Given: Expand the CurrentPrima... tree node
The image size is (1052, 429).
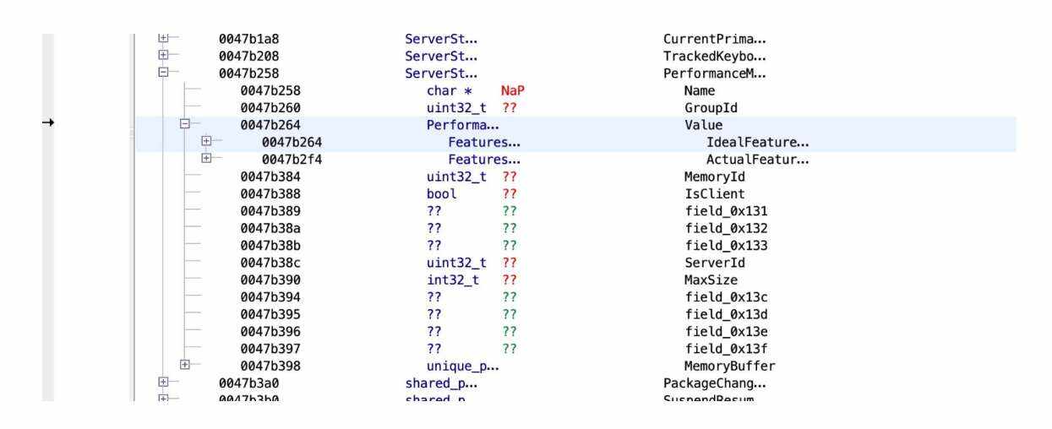Looking at the screenshot, I should click(164, 39).
